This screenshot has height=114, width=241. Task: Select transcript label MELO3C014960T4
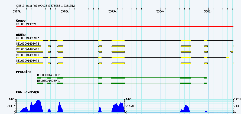(28, 61)
